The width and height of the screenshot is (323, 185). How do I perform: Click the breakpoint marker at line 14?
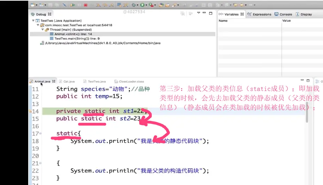coord(30,111)
